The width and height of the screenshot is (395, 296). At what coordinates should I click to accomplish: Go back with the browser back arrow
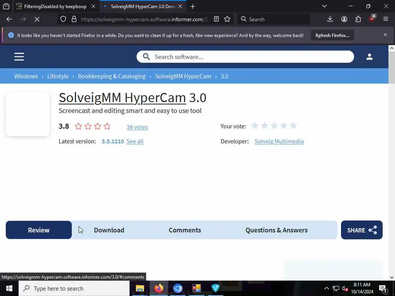(x=9, y=19)
